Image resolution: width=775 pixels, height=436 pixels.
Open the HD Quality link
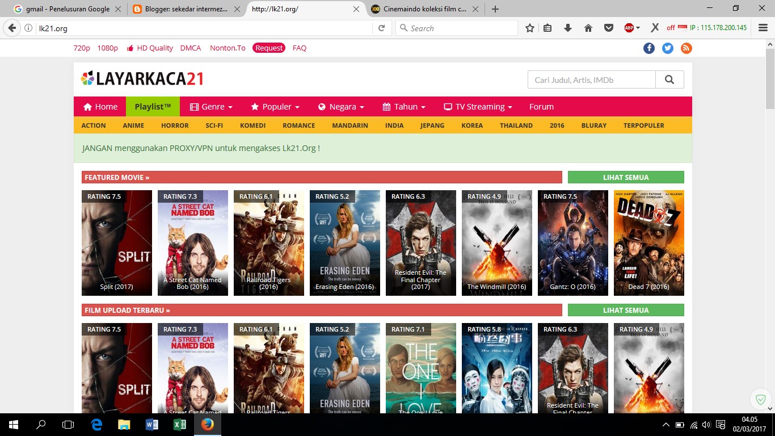click(x=150, y=48)
